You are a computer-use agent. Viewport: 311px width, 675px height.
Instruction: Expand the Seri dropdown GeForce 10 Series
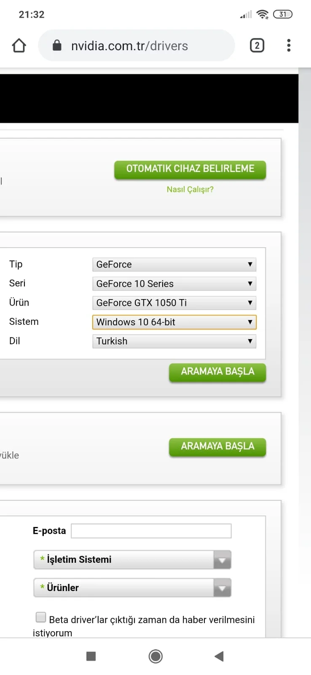[174, 284]
